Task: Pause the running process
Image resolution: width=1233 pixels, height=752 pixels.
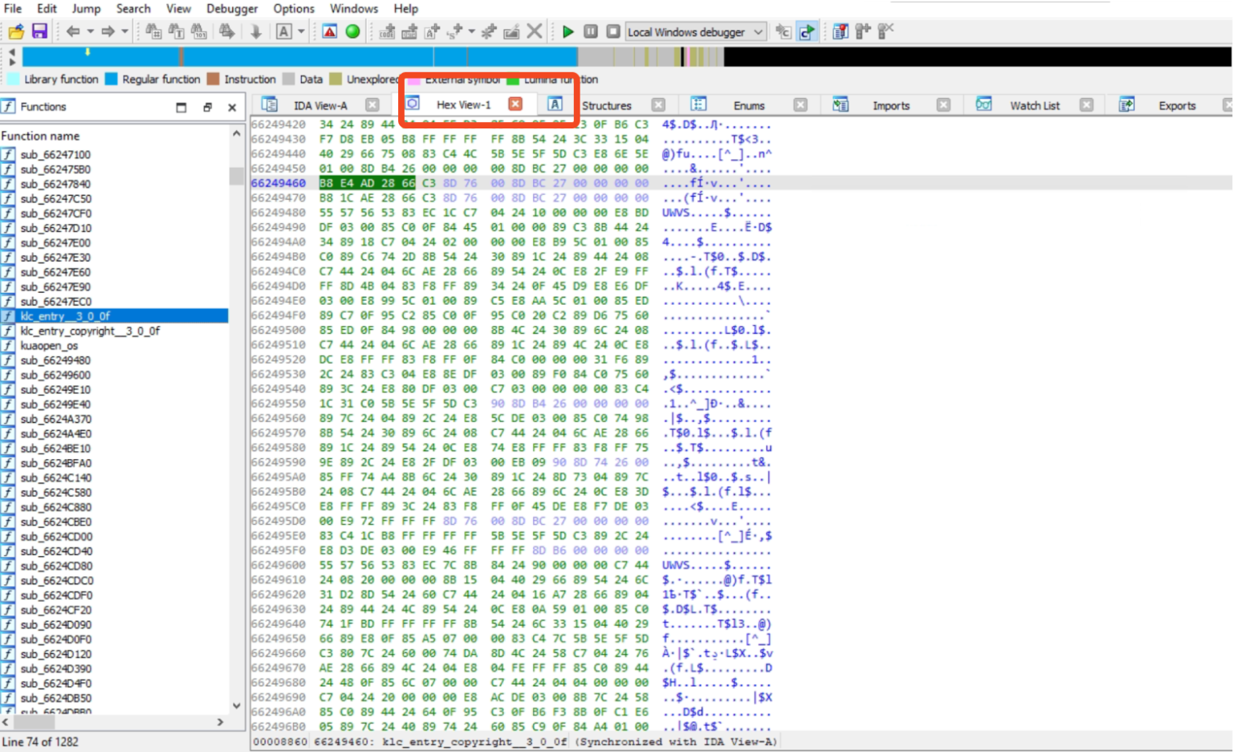Action: click(x=591, y=31)
